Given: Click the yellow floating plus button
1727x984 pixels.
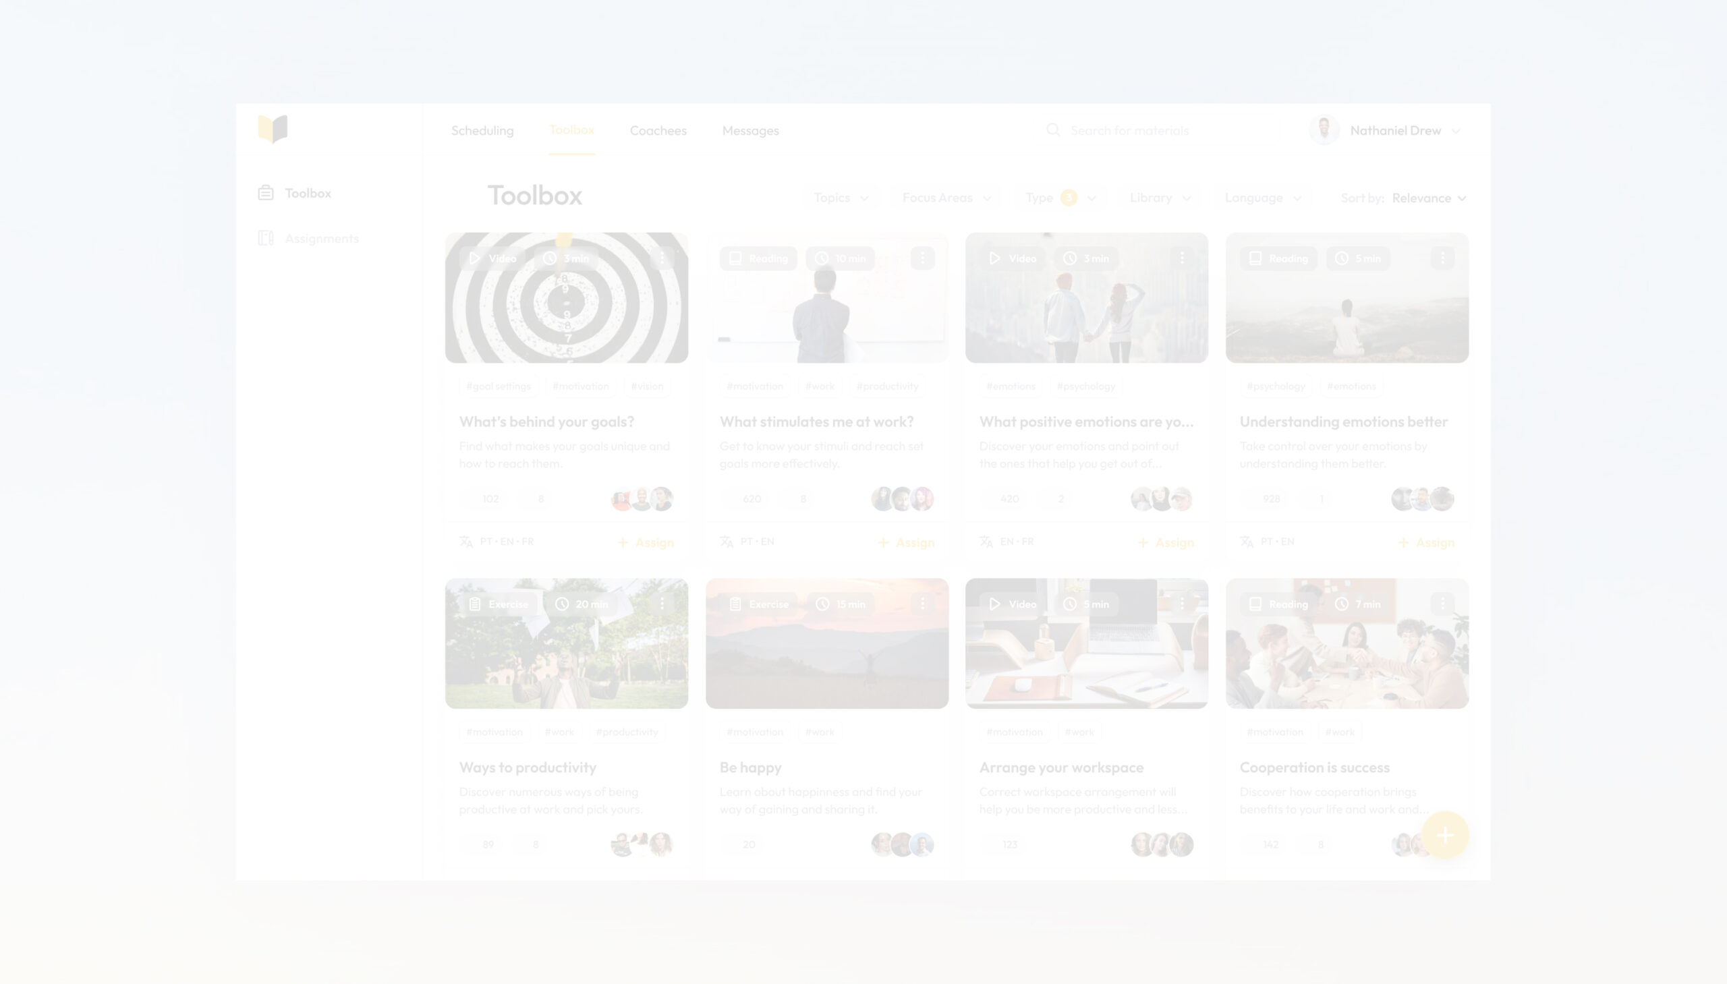Looking at the screenshot, I should (1445, 836).
